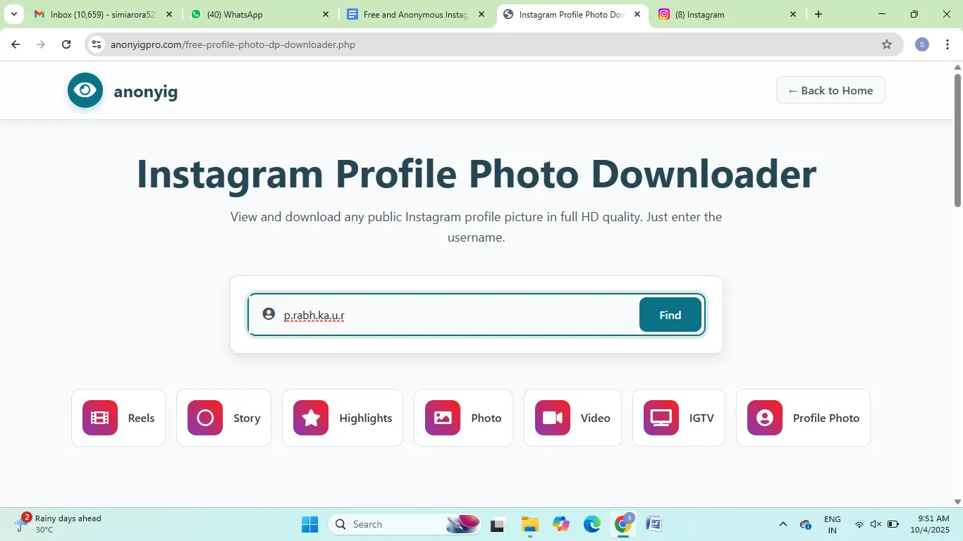Close the WhatsApp tab
This screenshot has width=963, height=541.
(x=325, y=14)
